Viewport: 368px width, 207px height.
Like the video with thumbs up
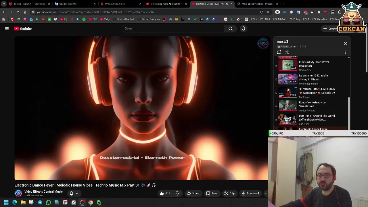coord(164,193)
